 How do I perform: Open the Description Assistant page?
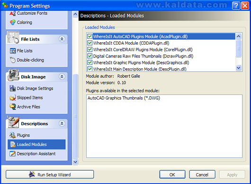(36, 154)
